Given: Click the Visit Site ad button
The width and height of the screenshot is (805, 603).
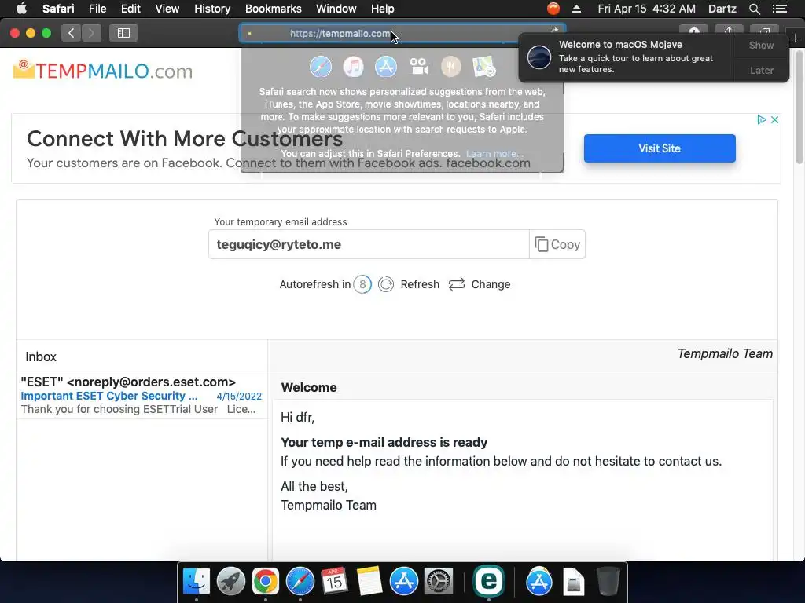Looking at the screenshot, I should [660, 148].
